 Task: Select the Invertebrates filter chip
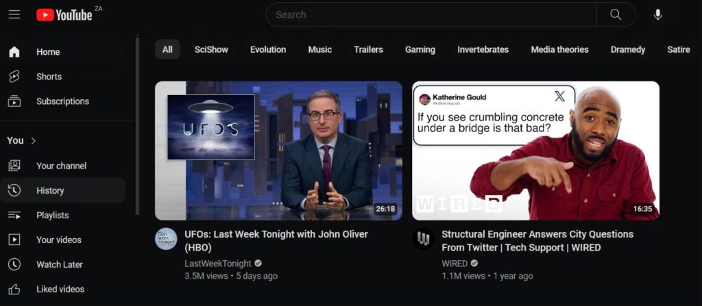tap(483, 49)
